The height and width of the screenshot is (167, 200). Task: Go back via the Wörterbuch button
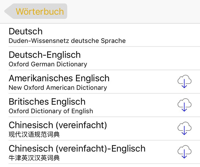[x=36, y=11]
